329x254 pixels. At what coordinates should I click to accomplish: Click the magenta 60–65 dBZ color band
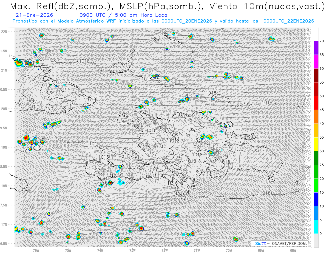coord(316,62)
